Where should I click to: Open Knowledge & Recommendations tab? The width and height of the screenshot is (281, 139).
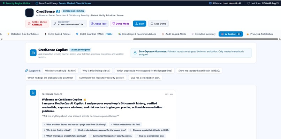[x=137, y=34]
